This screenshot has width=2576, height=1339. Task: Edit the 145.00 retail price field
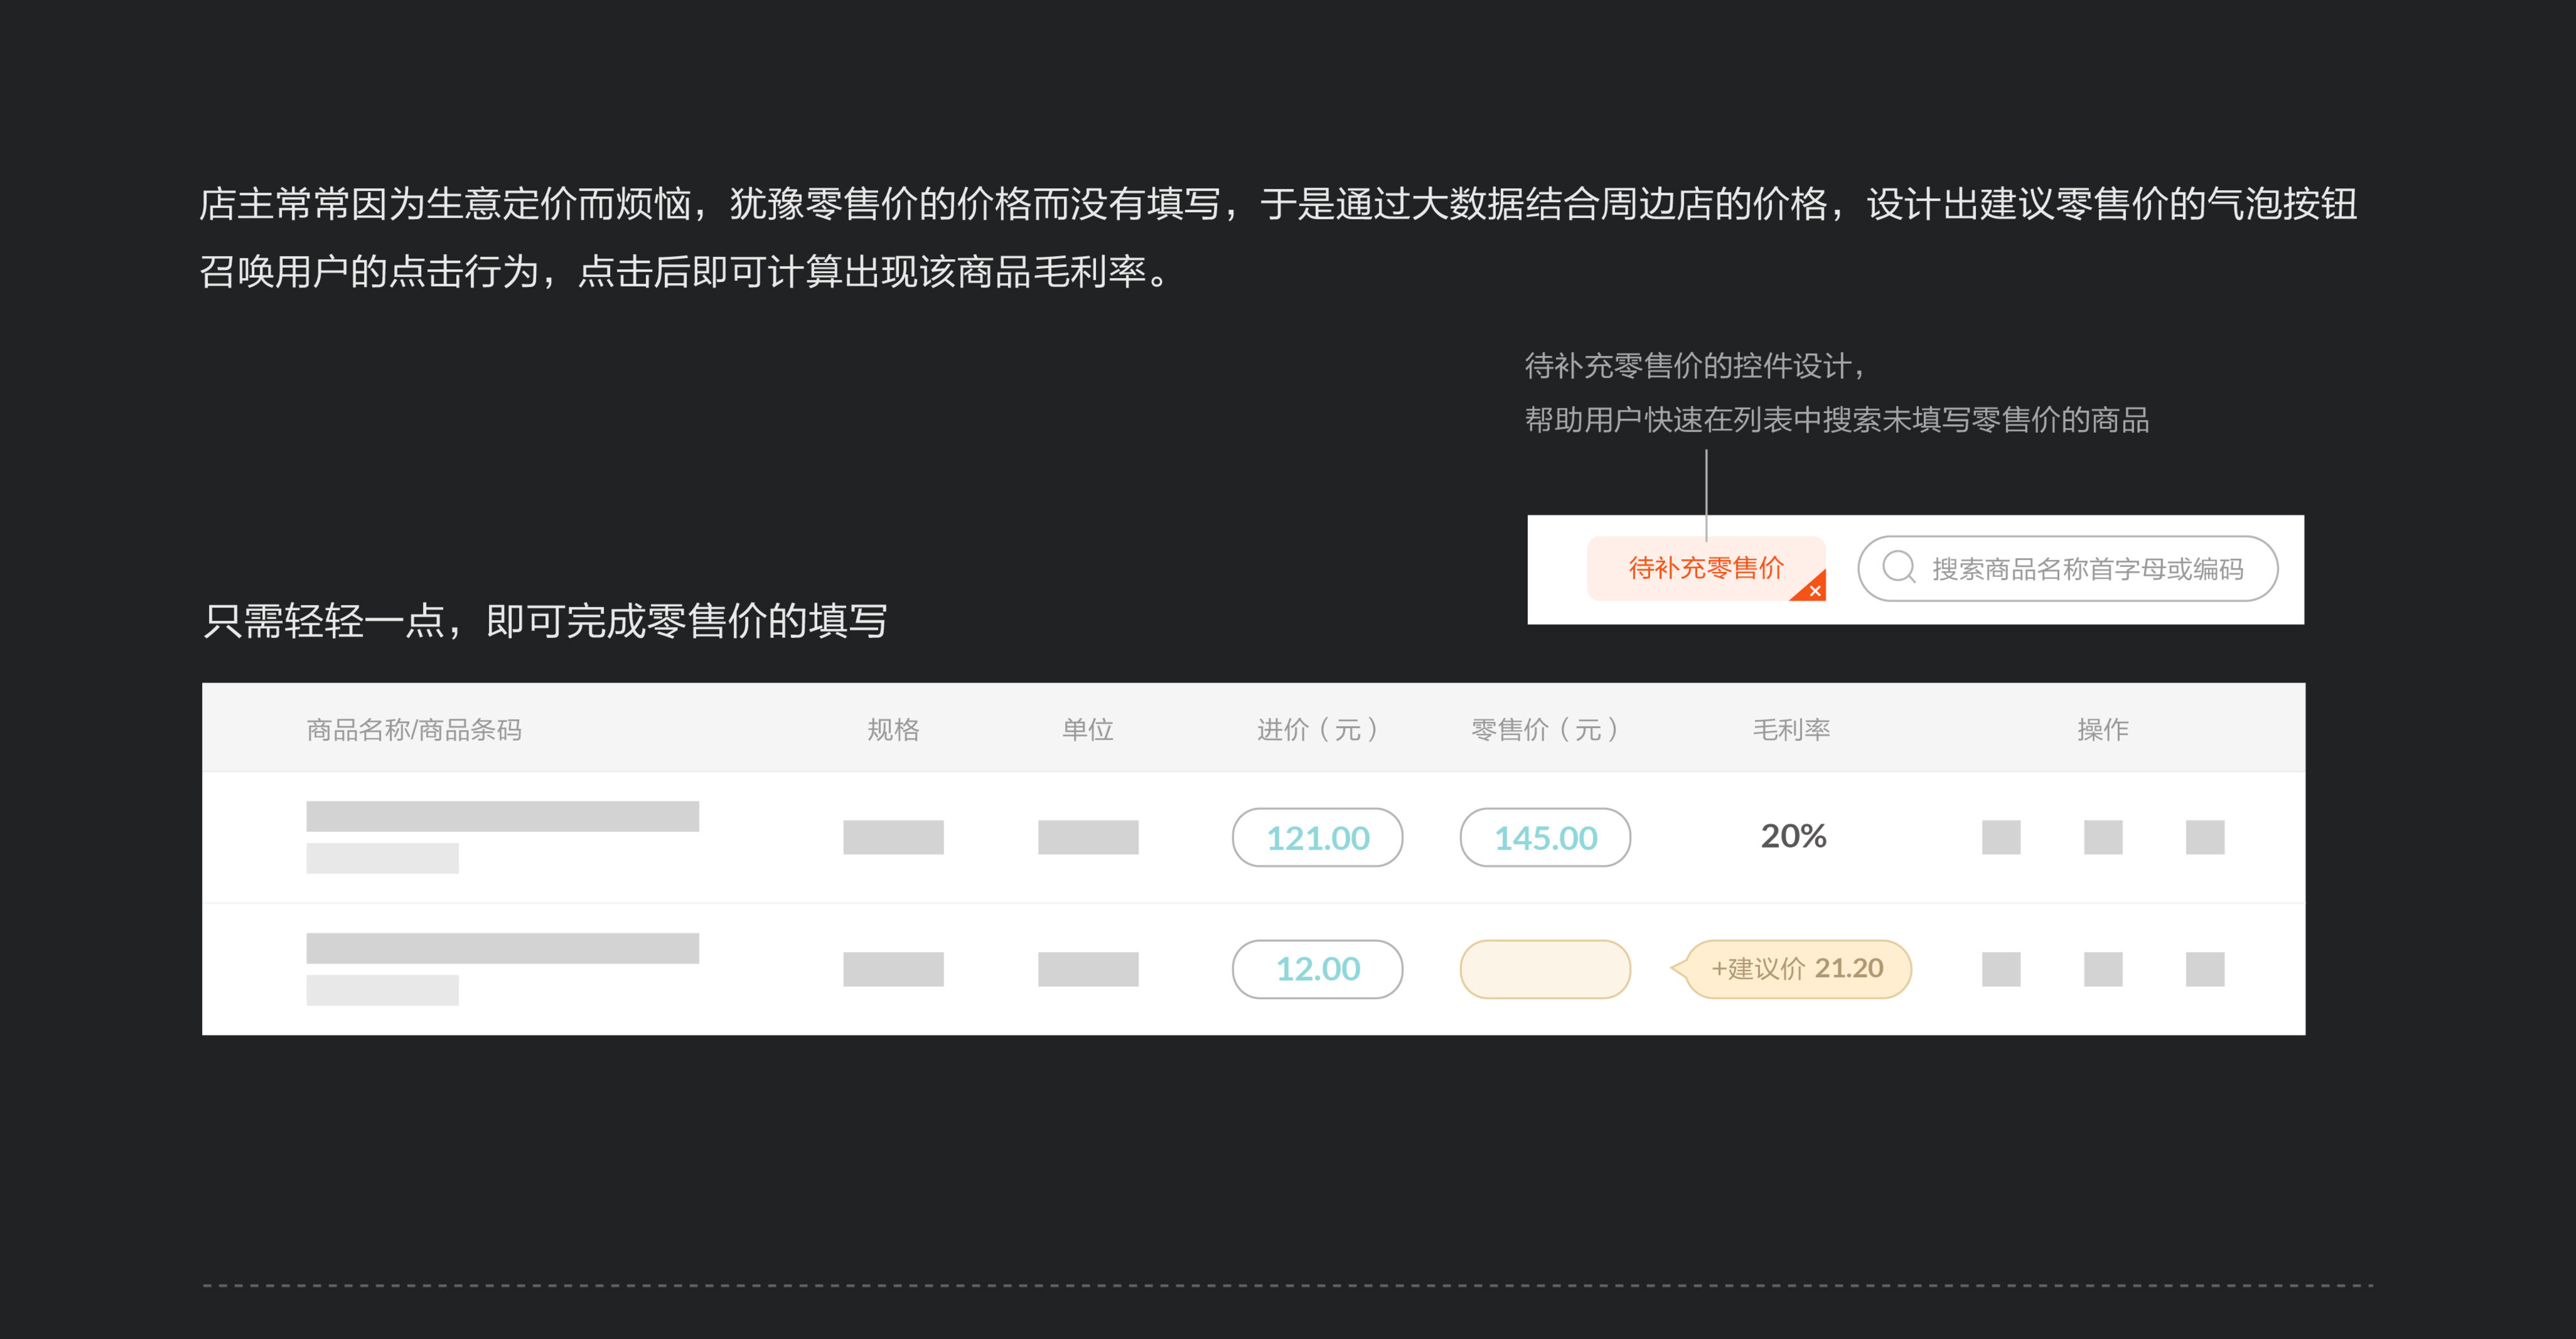tap(1545, 837)
